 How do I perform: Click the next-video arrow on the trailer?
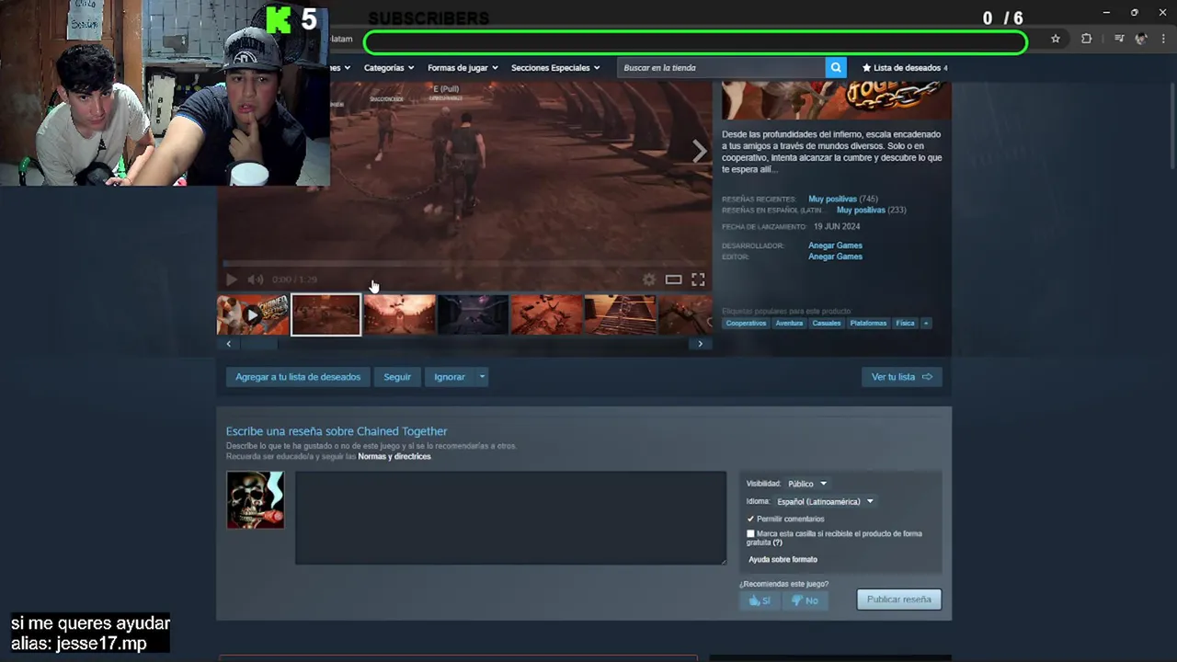point(700,152)
